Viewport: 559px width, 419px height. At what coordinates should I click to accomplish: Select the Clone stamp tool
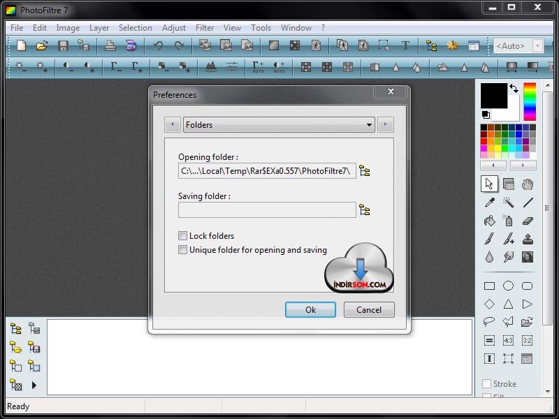(x=528, y=239)
